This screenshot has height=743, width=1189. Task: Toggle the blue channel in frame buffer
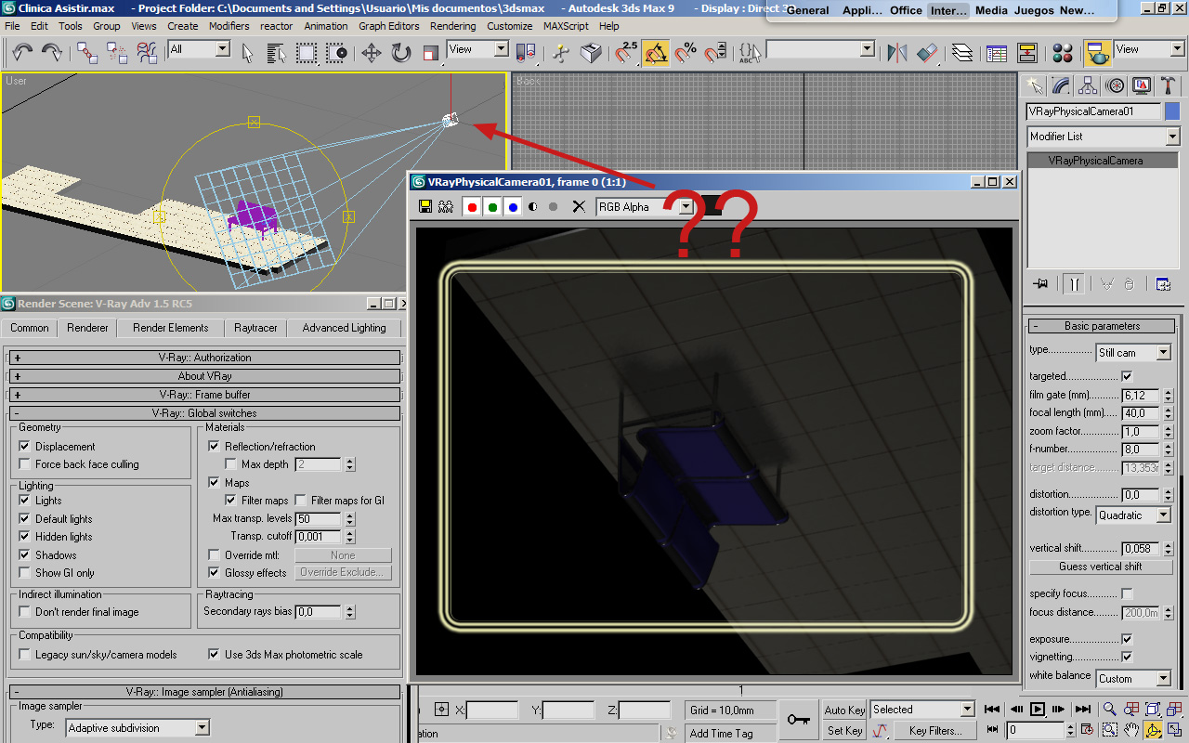(x=513, y=206)
